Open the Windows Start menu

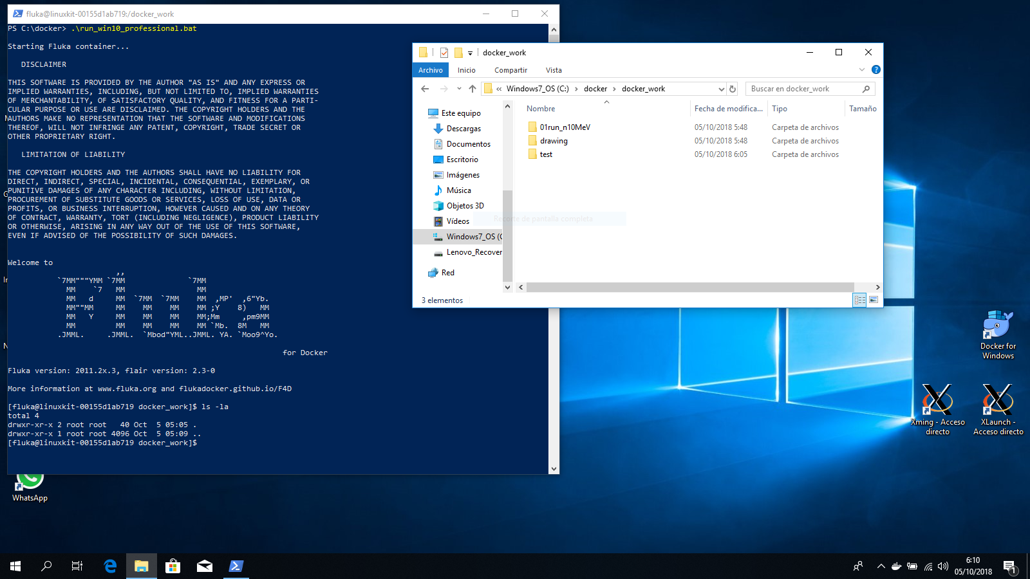[x=15, y=566]
